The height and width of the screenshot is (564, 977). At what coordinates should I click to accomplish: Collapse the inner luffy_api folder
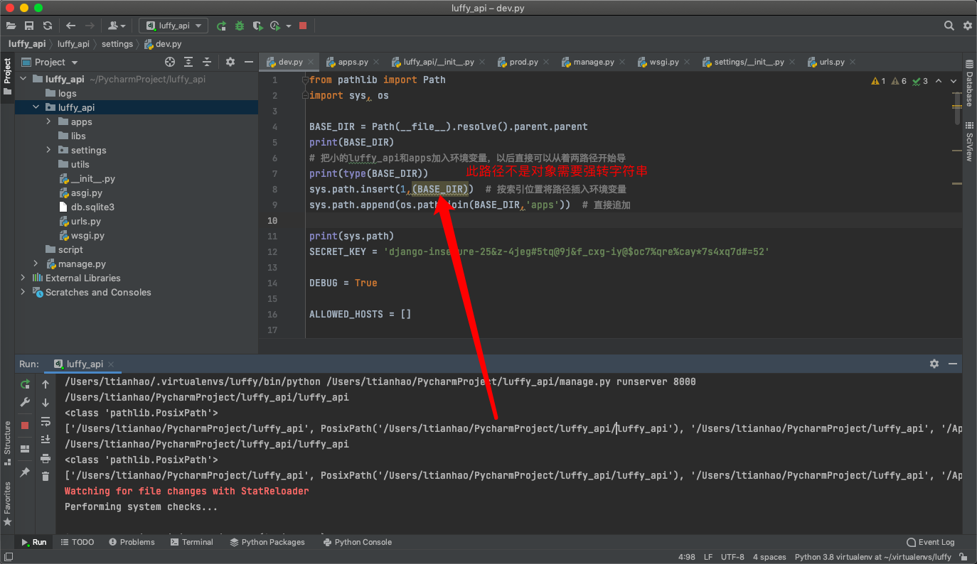click(36, 107)
